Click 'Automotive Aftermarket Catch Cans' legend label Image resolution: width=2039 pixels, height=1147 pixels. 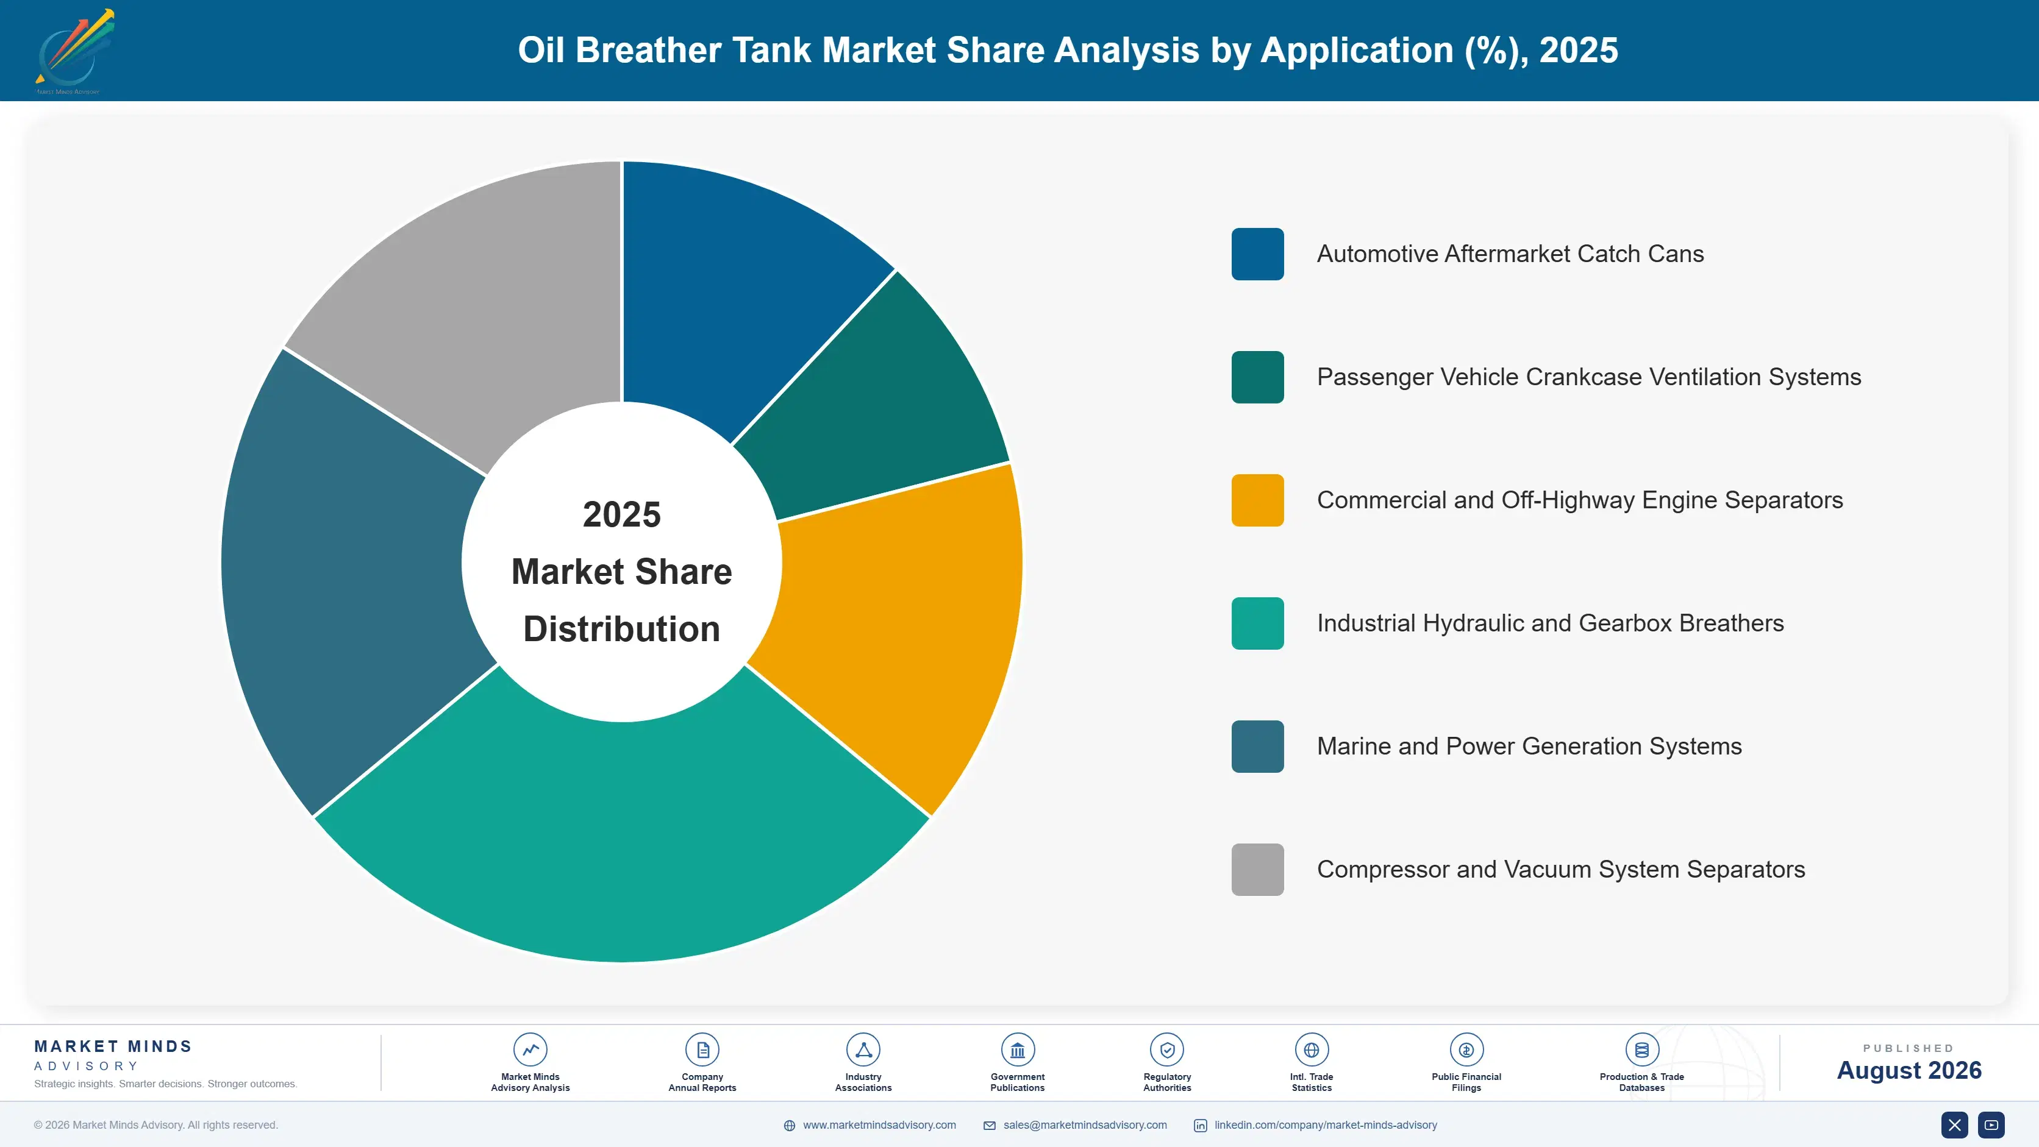(x=1510, y=254)
